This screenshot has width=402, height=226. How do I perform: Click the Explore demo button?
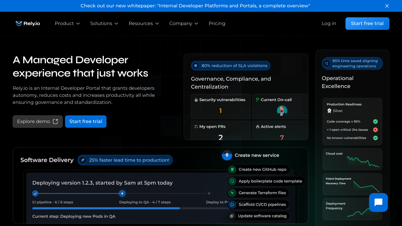38,122
